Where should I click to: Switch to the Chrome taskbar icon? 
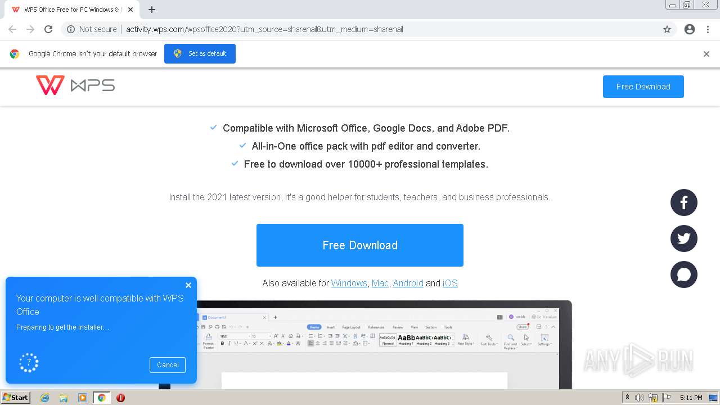pos(101,398)
